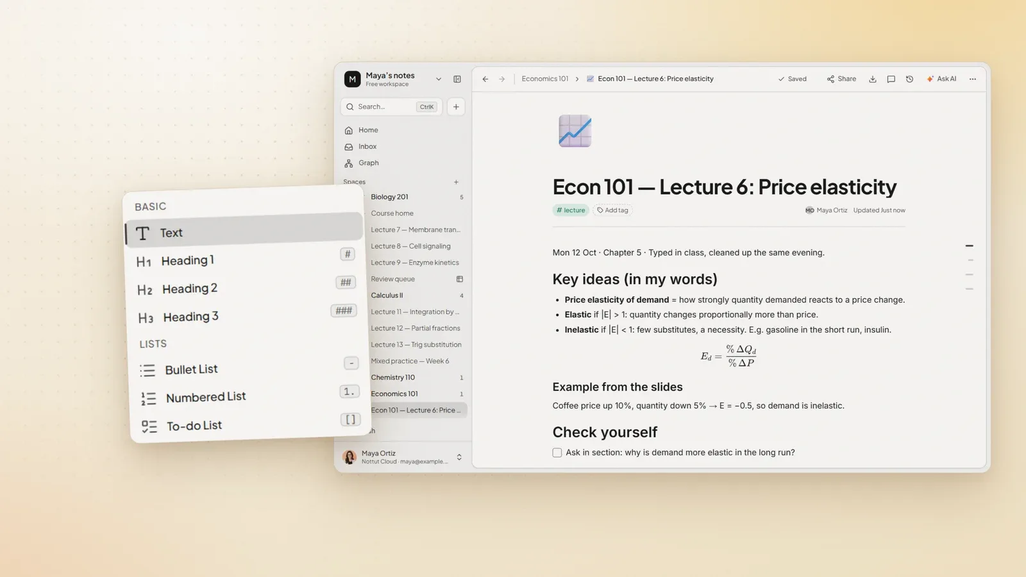The image size is (1026, 577).
Task: Go back with the left arrow
Action: [x=485, y=79]
